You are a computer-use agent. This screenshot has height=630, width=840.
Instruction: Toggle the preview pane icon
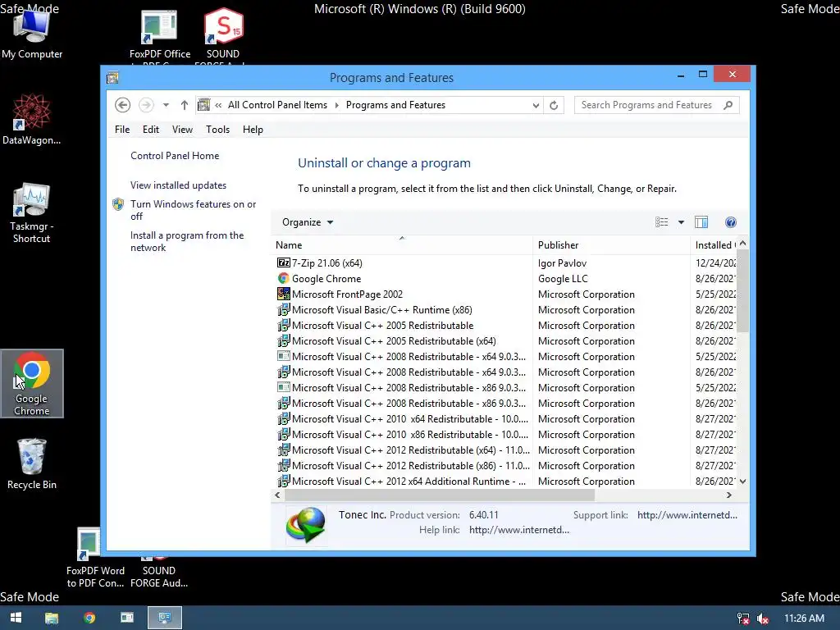point(701,222)
